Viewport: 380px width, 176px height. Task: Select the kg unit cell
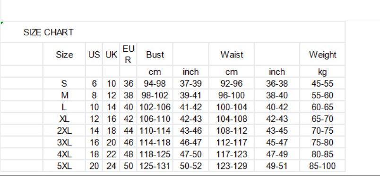[x=322, y=72]
